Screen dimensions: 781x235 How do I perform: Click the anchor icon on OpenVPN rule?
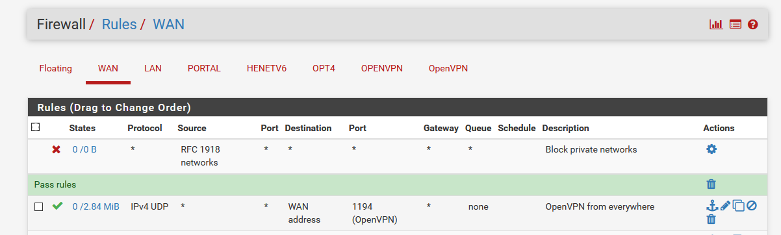[x=711, y=206]
